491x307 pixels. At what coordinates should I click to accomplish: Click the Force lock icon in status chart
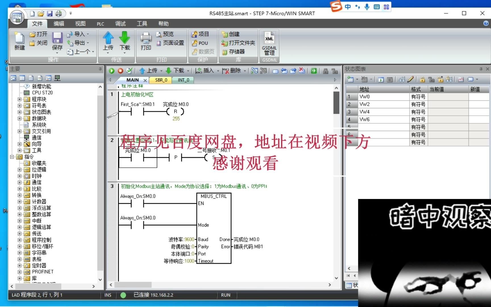click(x=422, y=79)
